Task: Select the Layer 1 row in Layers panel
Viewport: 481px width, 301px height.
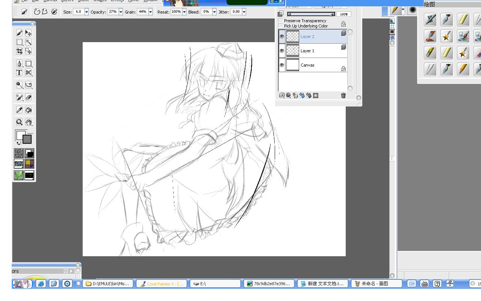Action: coord(313,51)
